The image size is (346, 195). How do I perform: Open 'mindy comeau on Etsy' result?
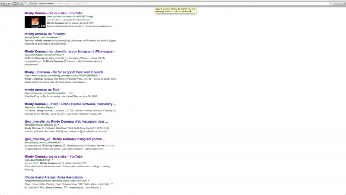pyautogui.click(x=42, y=90)
